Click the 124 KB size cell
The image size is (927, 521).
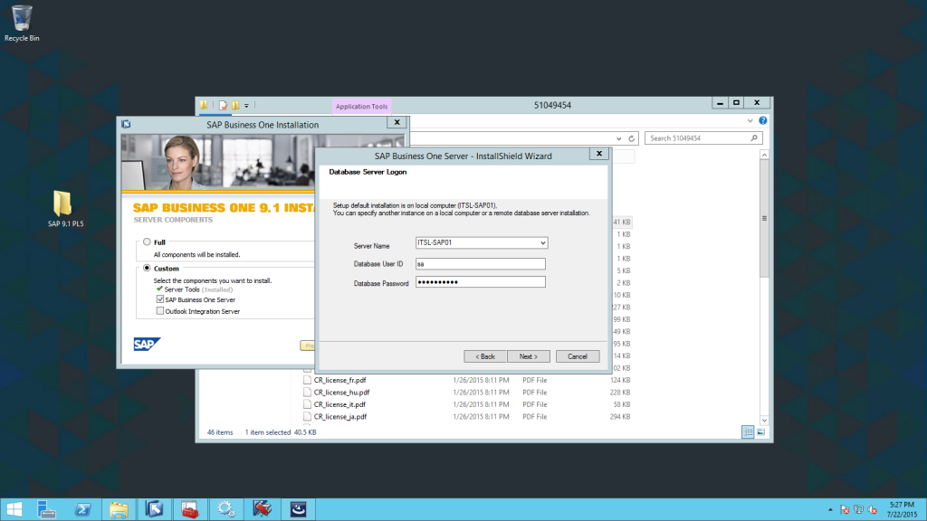tap(619, 381)
